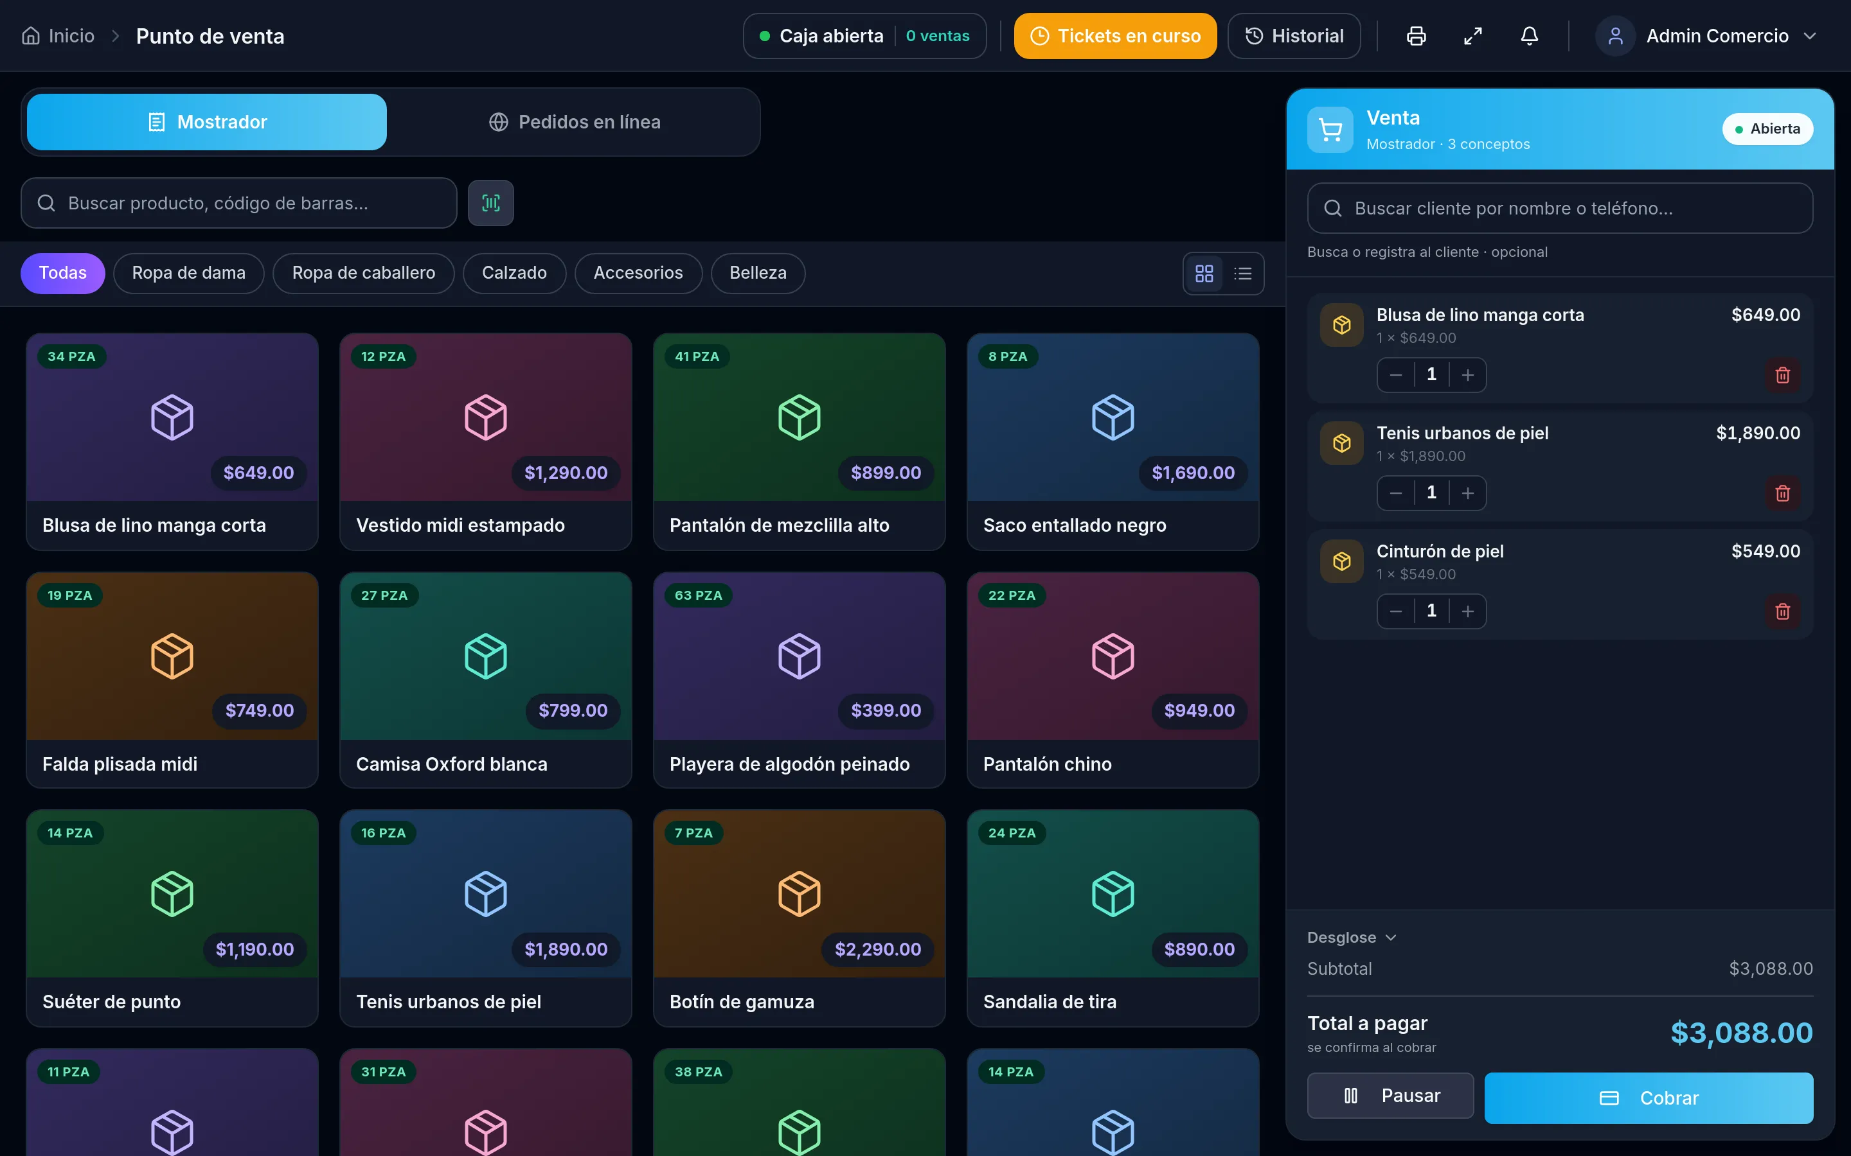Viewport: 1851px width, 1156px height.
Task: Remove Tenis urbanos de piel with trash icon
Action: (1782, 493)
